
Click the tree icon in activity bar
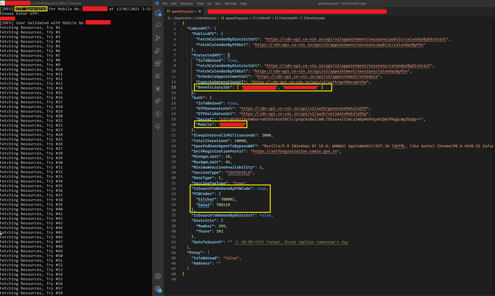(158, 126)
